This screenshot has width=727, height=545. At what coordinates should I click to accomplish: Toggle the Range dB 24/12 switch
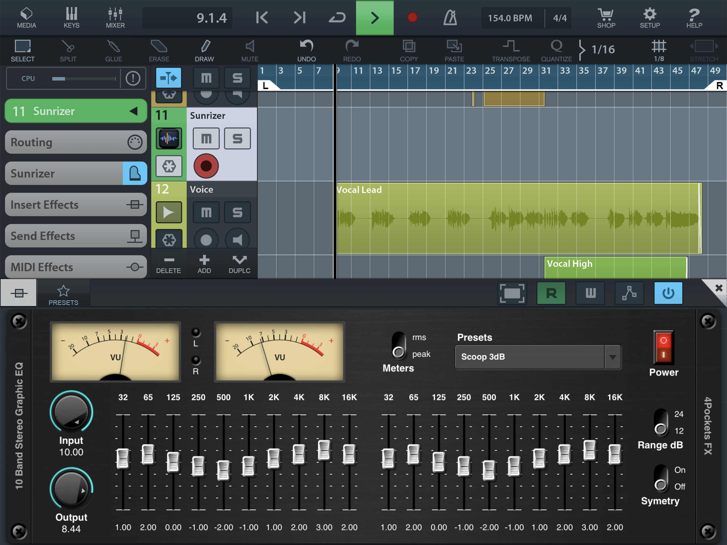[x=661, y=422]
